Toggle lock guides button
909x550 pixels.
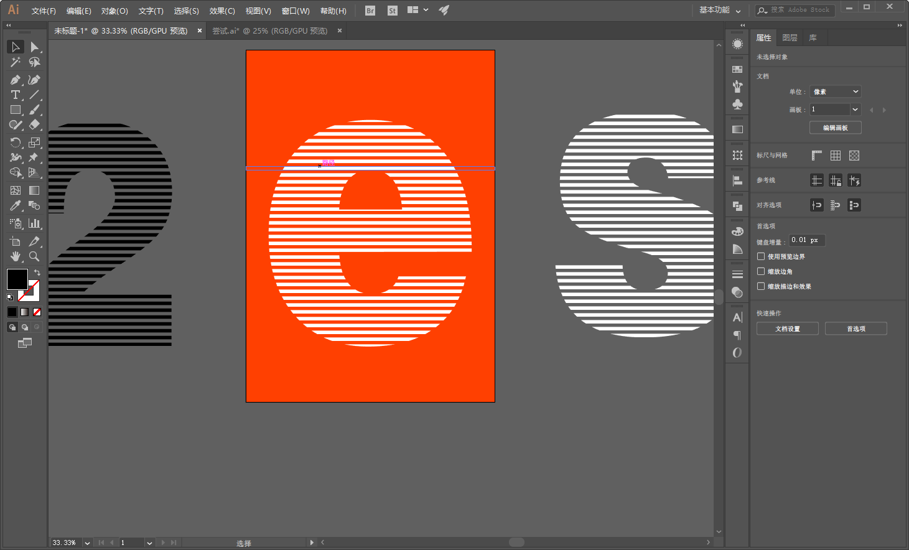point(836,180)
